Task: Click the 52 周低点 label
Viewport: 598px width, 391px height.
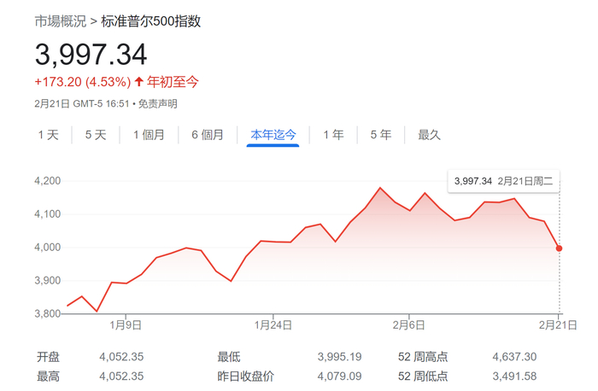Action: 423,376
